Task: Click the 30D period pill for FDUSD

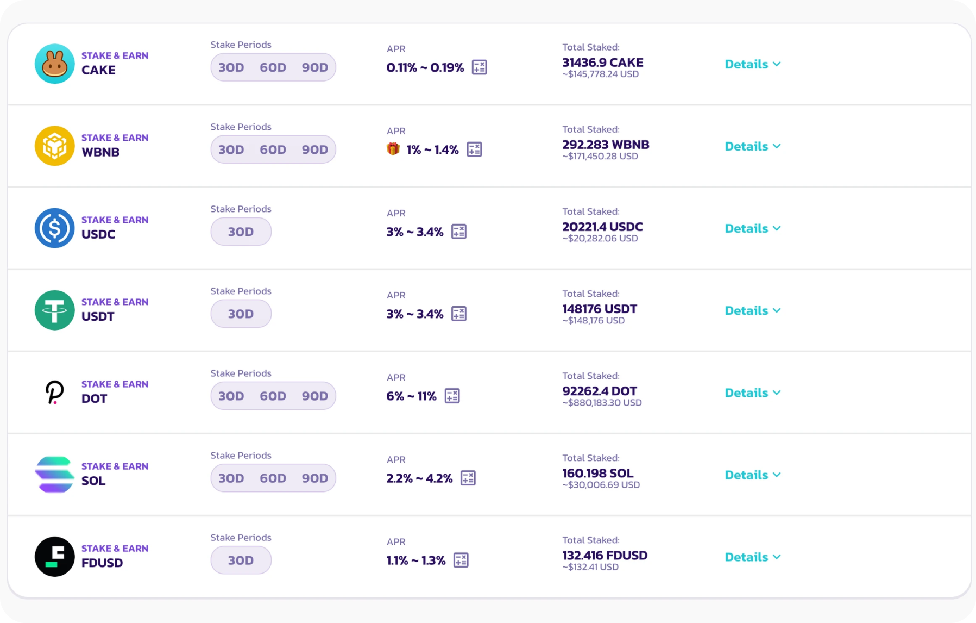Action: [241, 560]
